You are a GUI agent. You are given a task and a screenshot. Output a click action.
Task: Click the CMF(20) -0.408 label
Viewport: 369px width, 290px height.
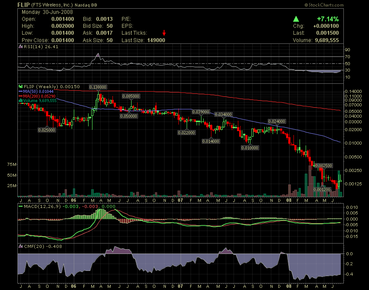click(43, 246)
